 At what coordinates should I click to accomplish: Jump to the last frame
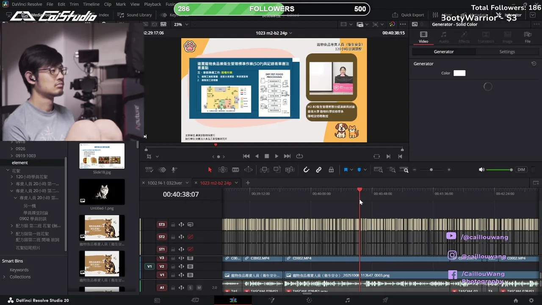click(287, 156)
